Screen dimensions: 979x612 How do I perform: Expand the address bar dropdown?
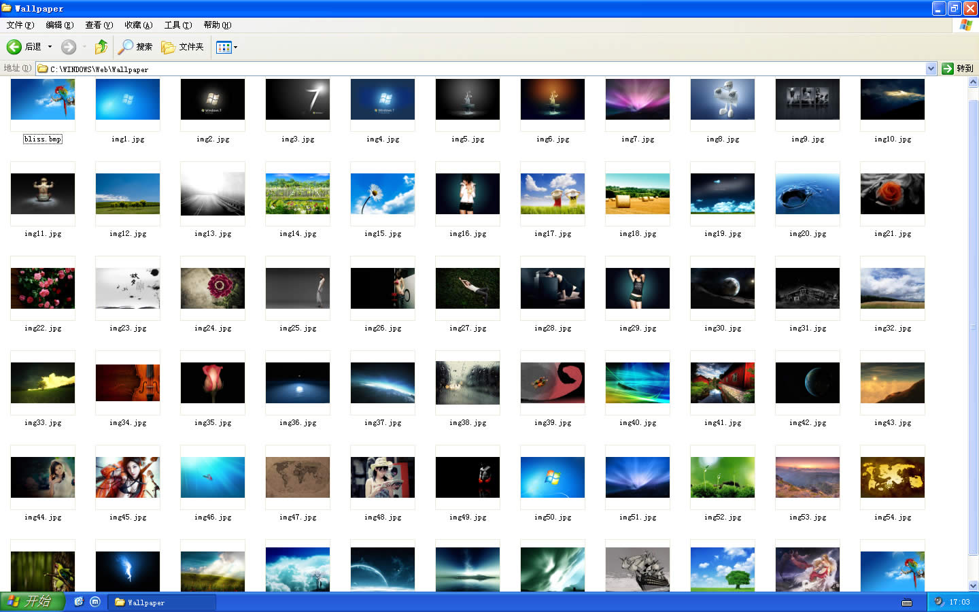tap(931, 69)
